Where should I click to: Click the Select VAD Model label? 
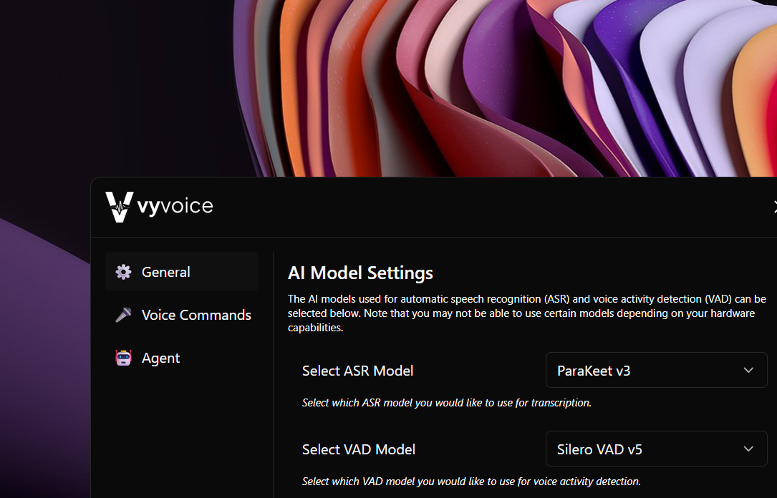pos(358,449)
